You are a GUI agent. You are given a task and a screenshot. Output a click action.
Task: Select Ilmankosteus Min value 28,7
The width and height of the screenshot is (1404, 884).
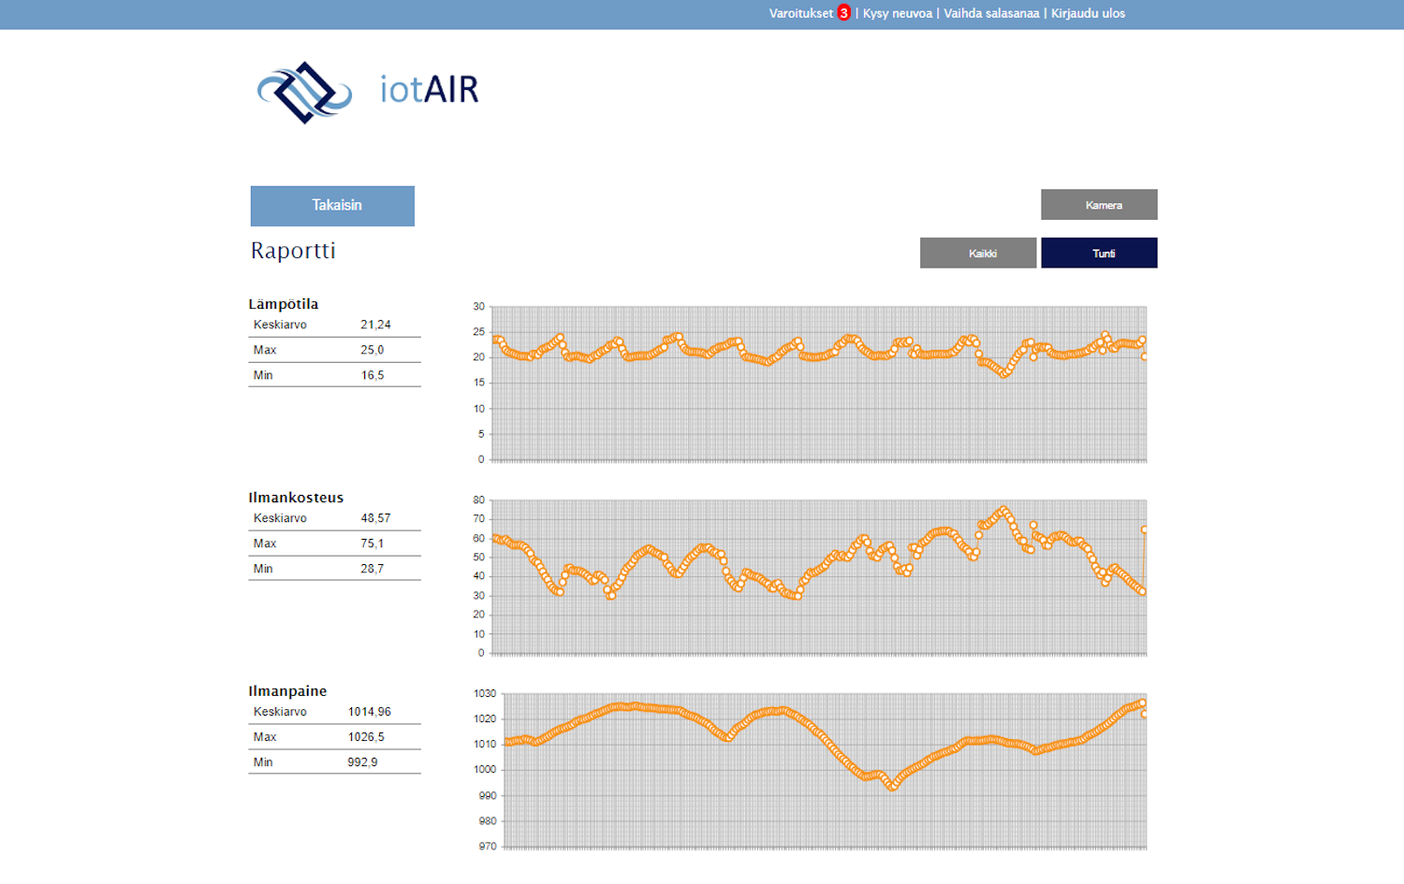pos(373,569)
